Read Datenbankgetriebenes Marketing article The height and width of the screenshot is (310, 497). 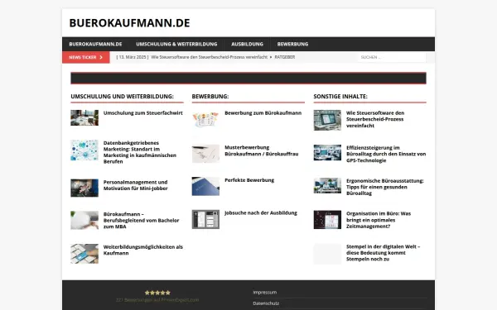coord(140,152)
